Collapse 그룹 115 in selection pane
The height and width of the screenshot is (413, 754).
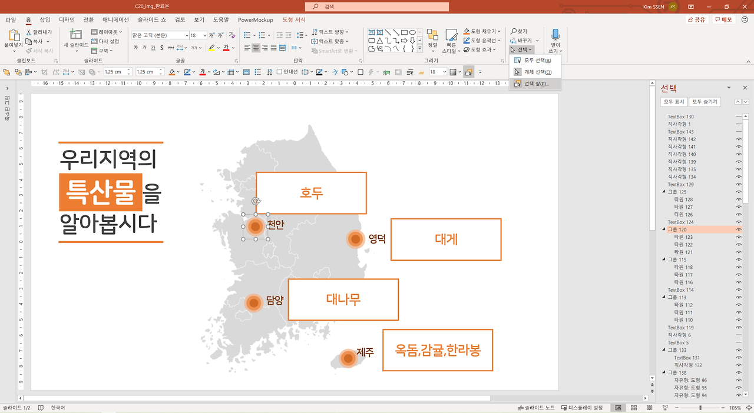coord(664,259)
